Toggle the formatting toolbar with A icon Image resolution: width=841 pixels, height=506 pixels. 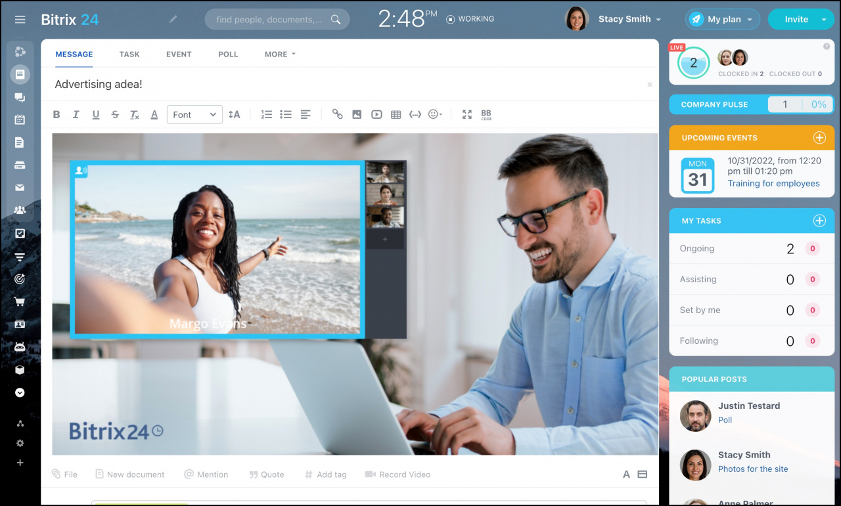(626, 474)
